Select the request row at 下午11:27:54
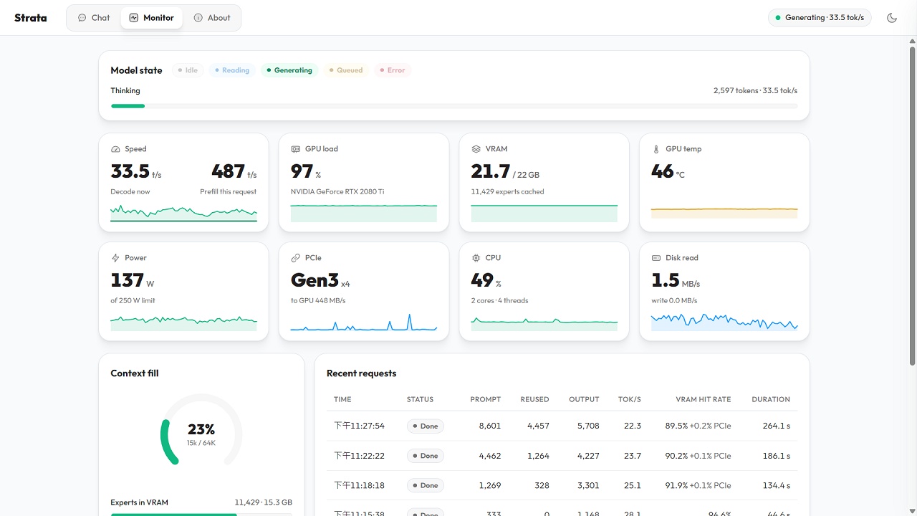This screenshot has width=917, height=516. [x=562, y=426]
